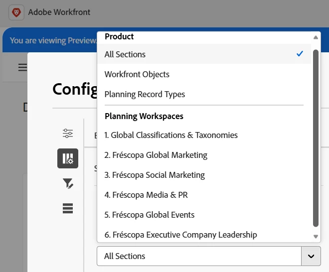Open the grouping rows icon in sidebar
The height and width of the screenshot is (272, 329).
click(x=68, y=208)
